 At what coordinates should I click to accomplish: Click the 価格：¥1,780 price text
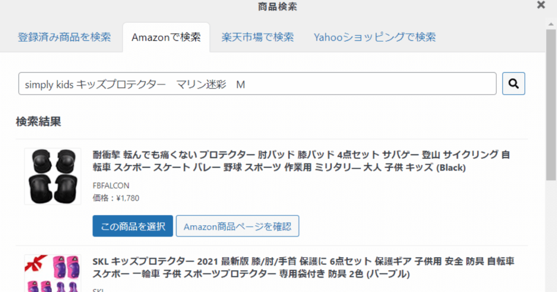pos(116,198)
